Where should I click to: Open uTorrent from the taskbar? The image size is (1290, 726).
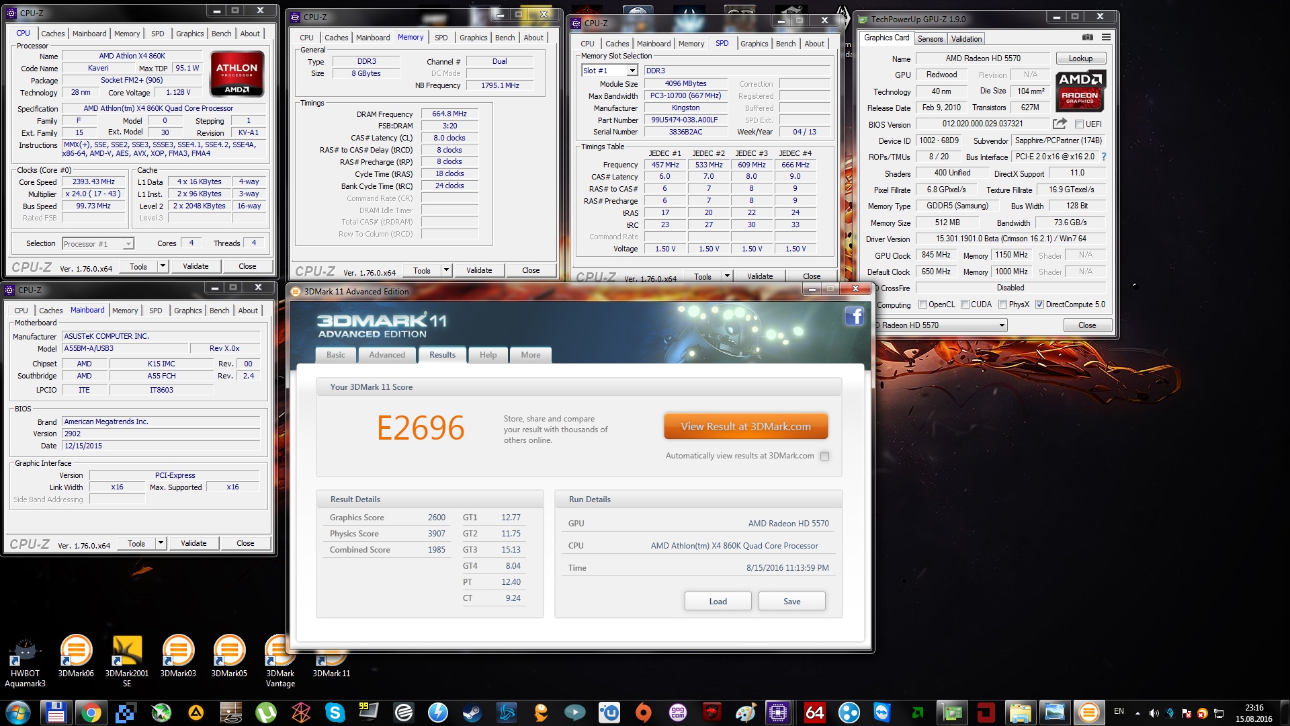point(265,713)
